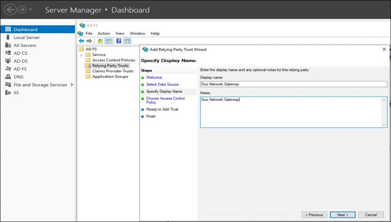The height and width of the screenshot is (222, 391).
Task: Select Claims Provider Trusts folder
Action: tap(113, 71)
